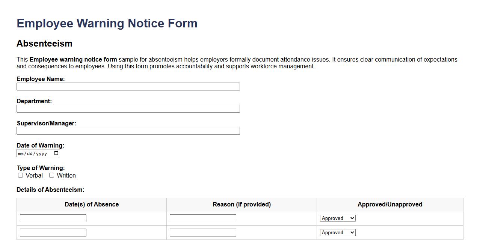Image resolution: width=480 pixels, height=244 pixels.
Task: Click the second Date(s) of Absence input
Action: (53, 232)
